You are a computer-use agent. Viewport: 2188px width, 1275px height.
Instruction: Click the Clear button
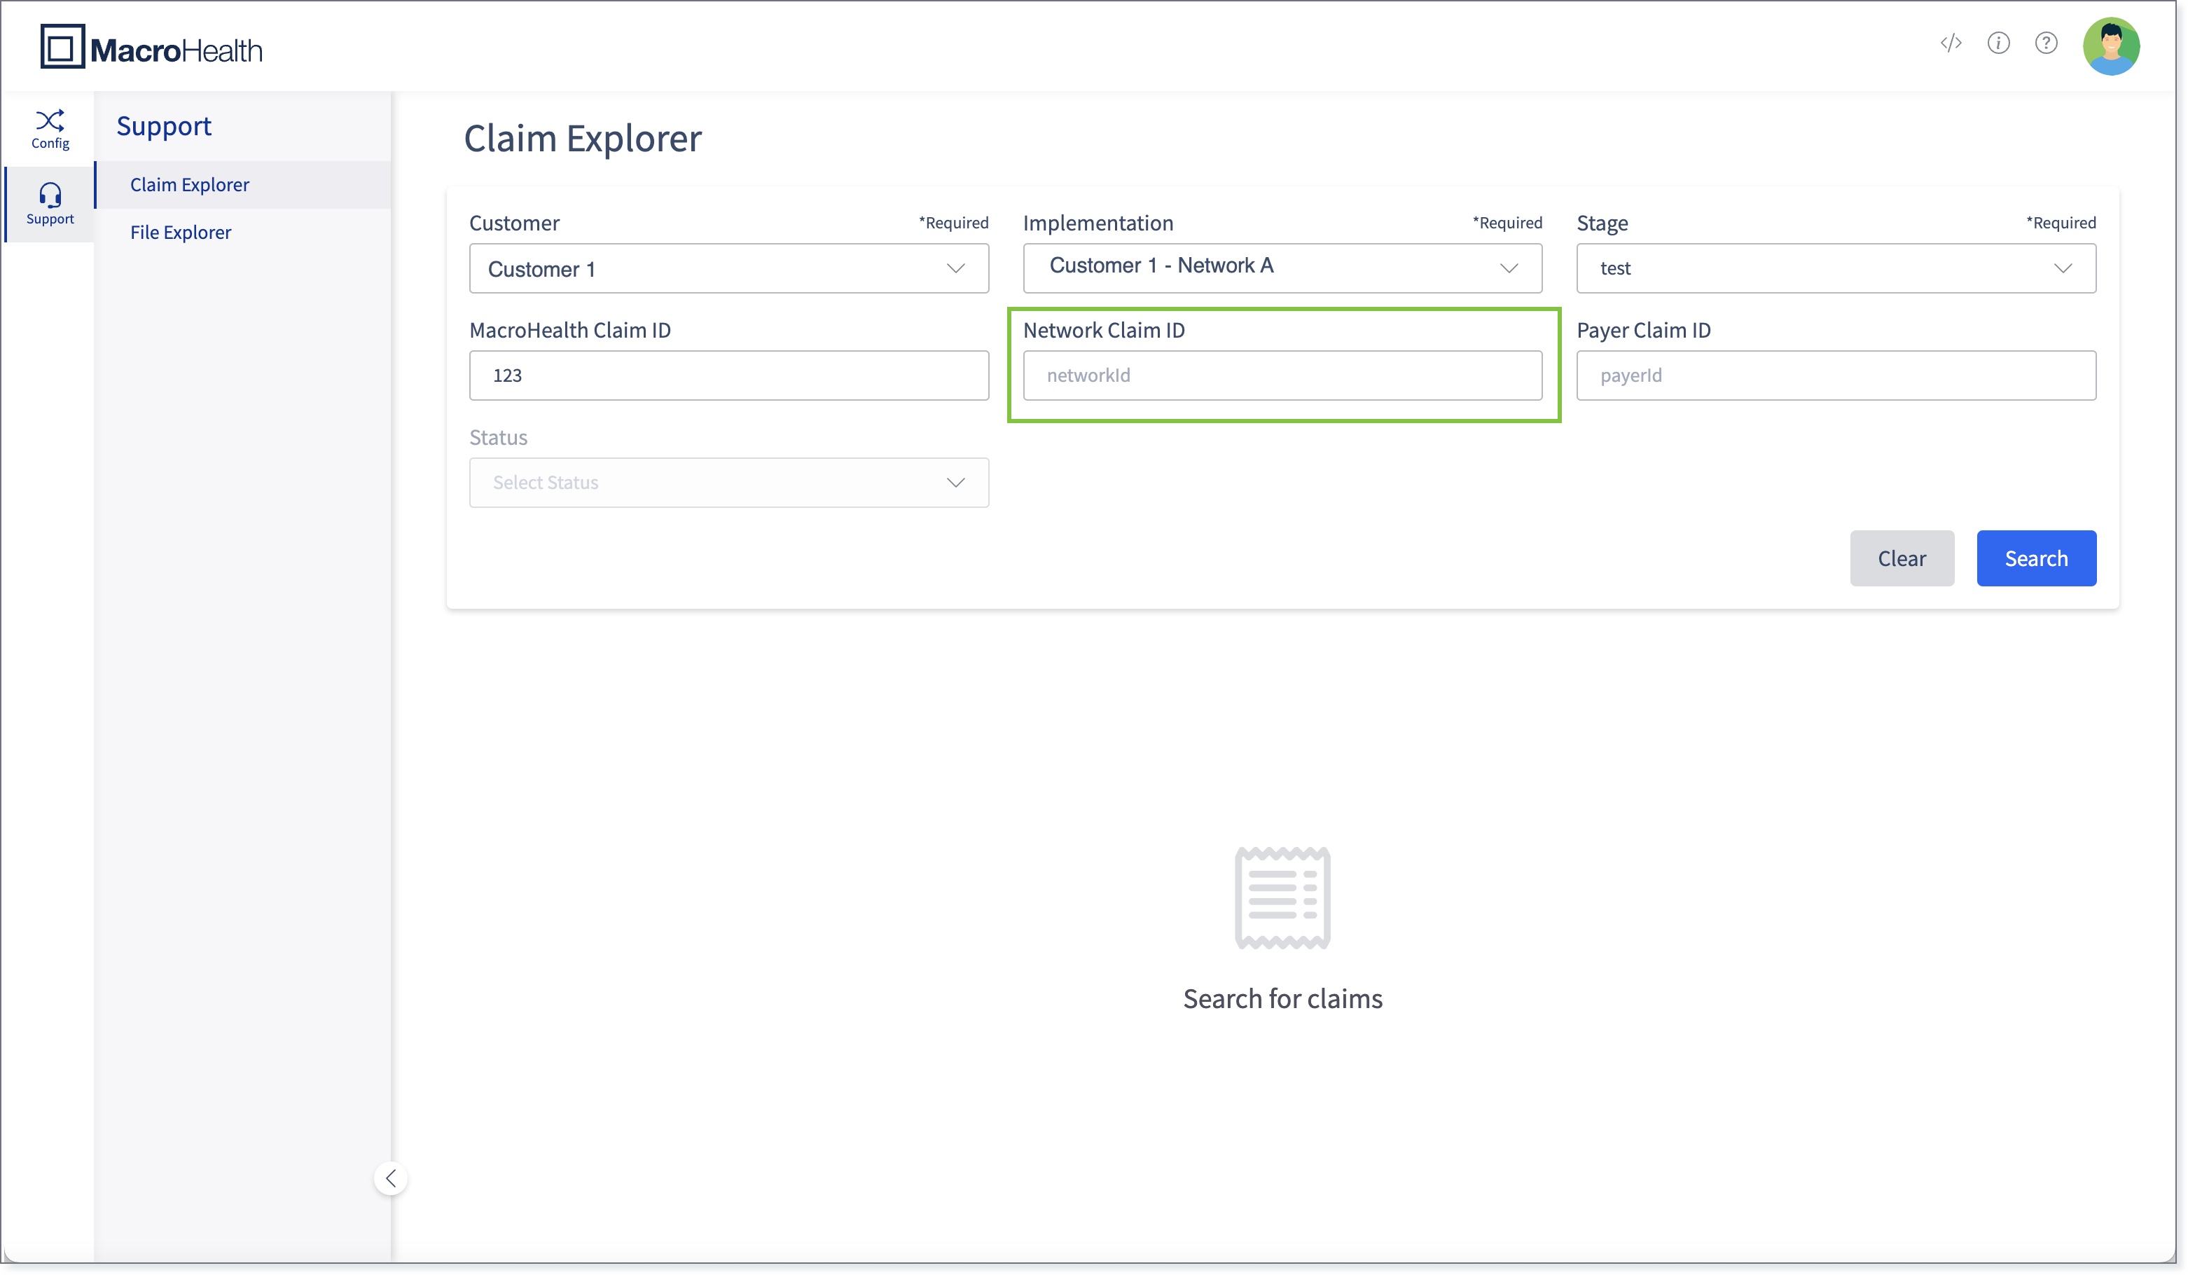click(x=1902, y=558)
